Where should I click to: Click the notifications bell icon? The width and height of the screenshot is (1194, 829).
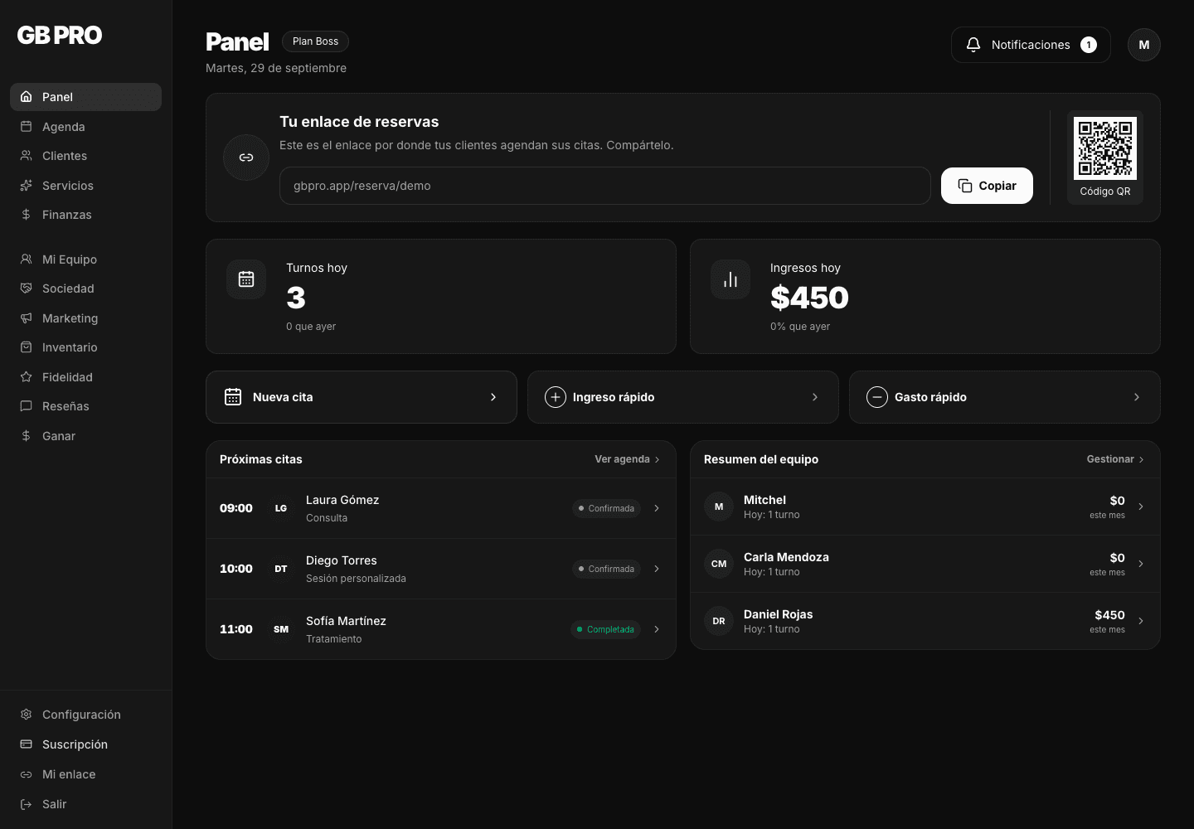point(973,45)
